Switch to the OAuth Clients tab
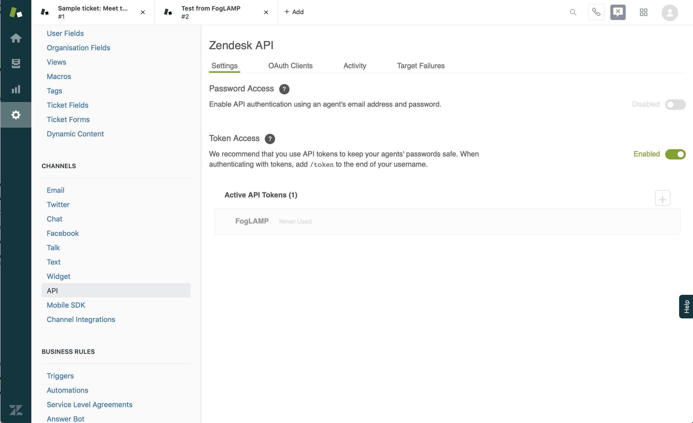 click(291, 66)
